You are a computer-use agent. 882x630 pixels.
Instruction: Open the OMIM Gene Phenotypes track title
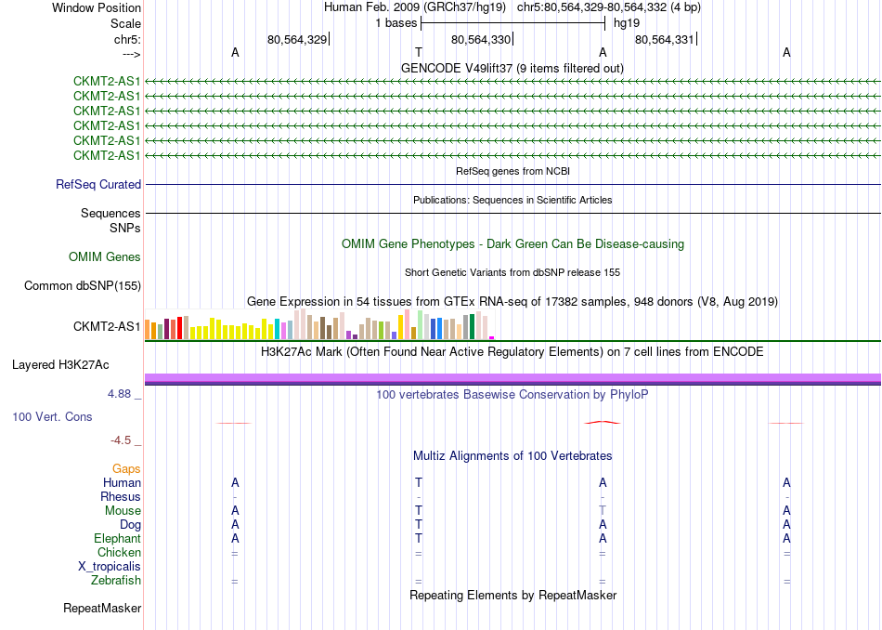512,243
